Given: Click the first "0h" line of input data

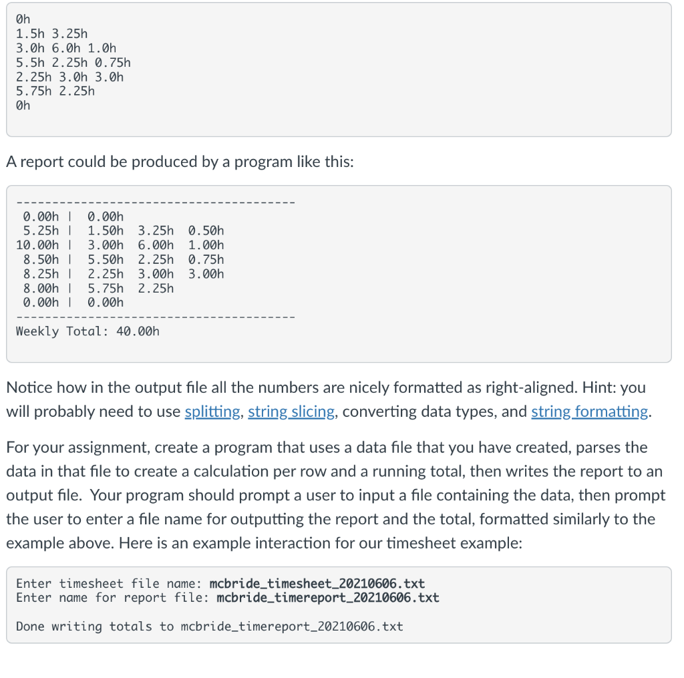Looking at the screenshot, I should pyautogui.click(x=23, y=19).
